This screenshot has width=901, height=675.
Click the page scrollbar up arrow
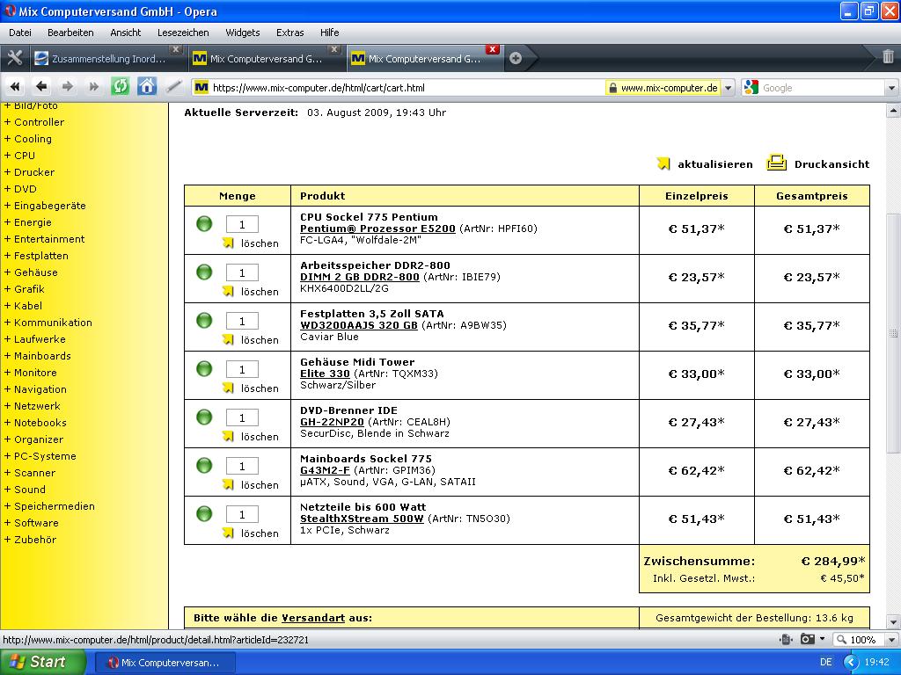click(893, 110)
